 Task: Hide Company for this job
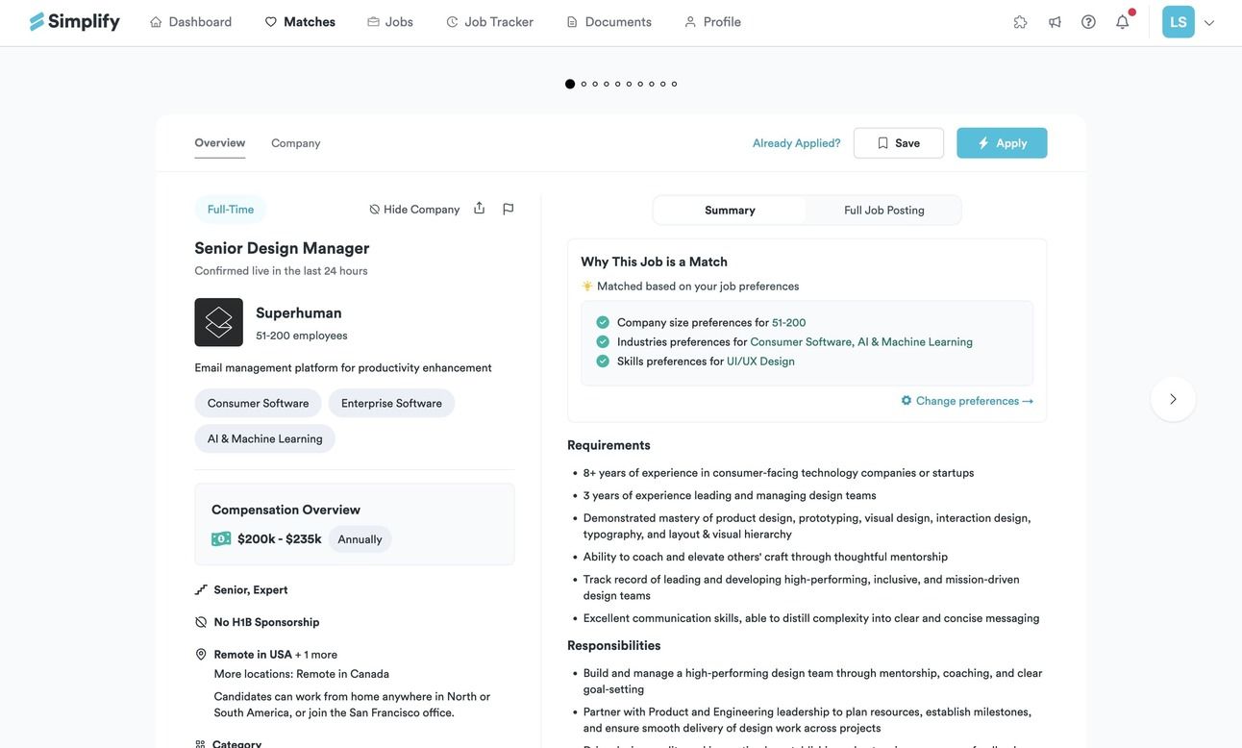(414, 210)
